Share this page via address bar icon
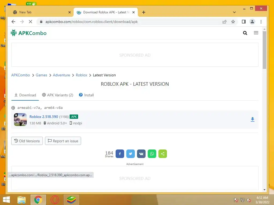 tap(224, 22)
